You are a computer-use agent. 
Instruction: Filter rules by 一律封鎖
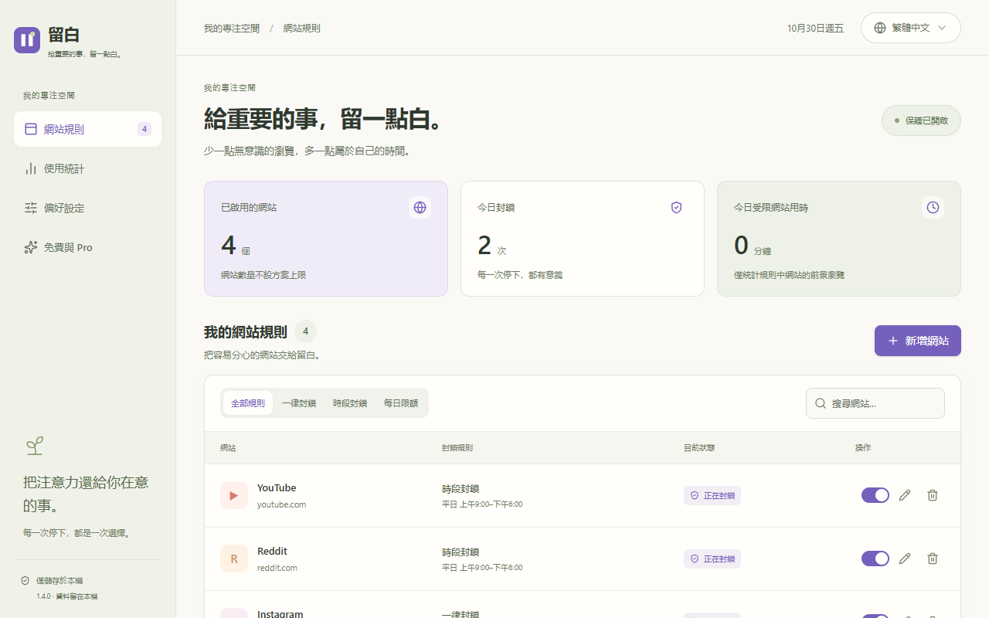pos(299,403)
